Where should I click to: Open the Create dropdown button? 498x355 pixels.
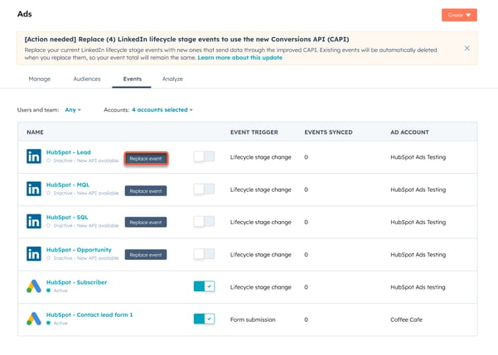click(459, 15)
